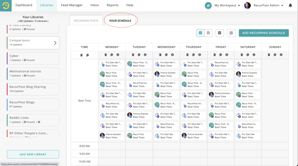Click the Wednesday info icon
Screen dimensions: 298x166
(172, 55)
